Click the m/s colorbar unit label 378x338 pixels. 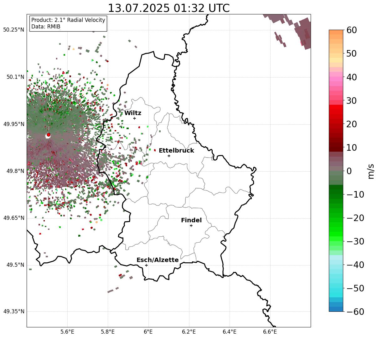click(x=371, y=171)
